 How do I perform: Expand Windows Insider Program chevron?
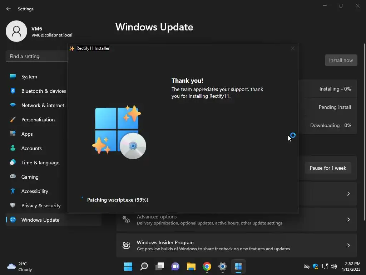pos(348,245)
